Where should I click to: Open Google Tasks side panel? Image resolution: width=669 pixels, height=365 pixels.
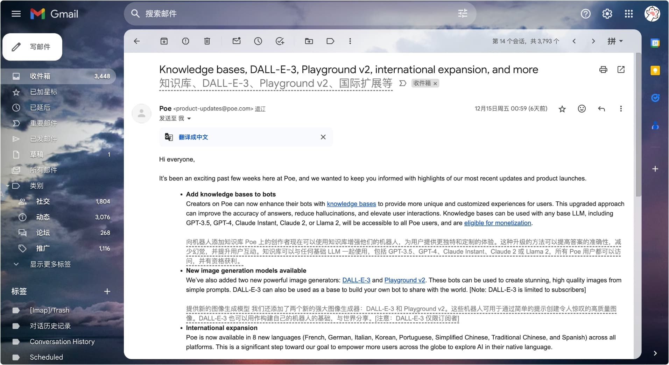point(655,98)
